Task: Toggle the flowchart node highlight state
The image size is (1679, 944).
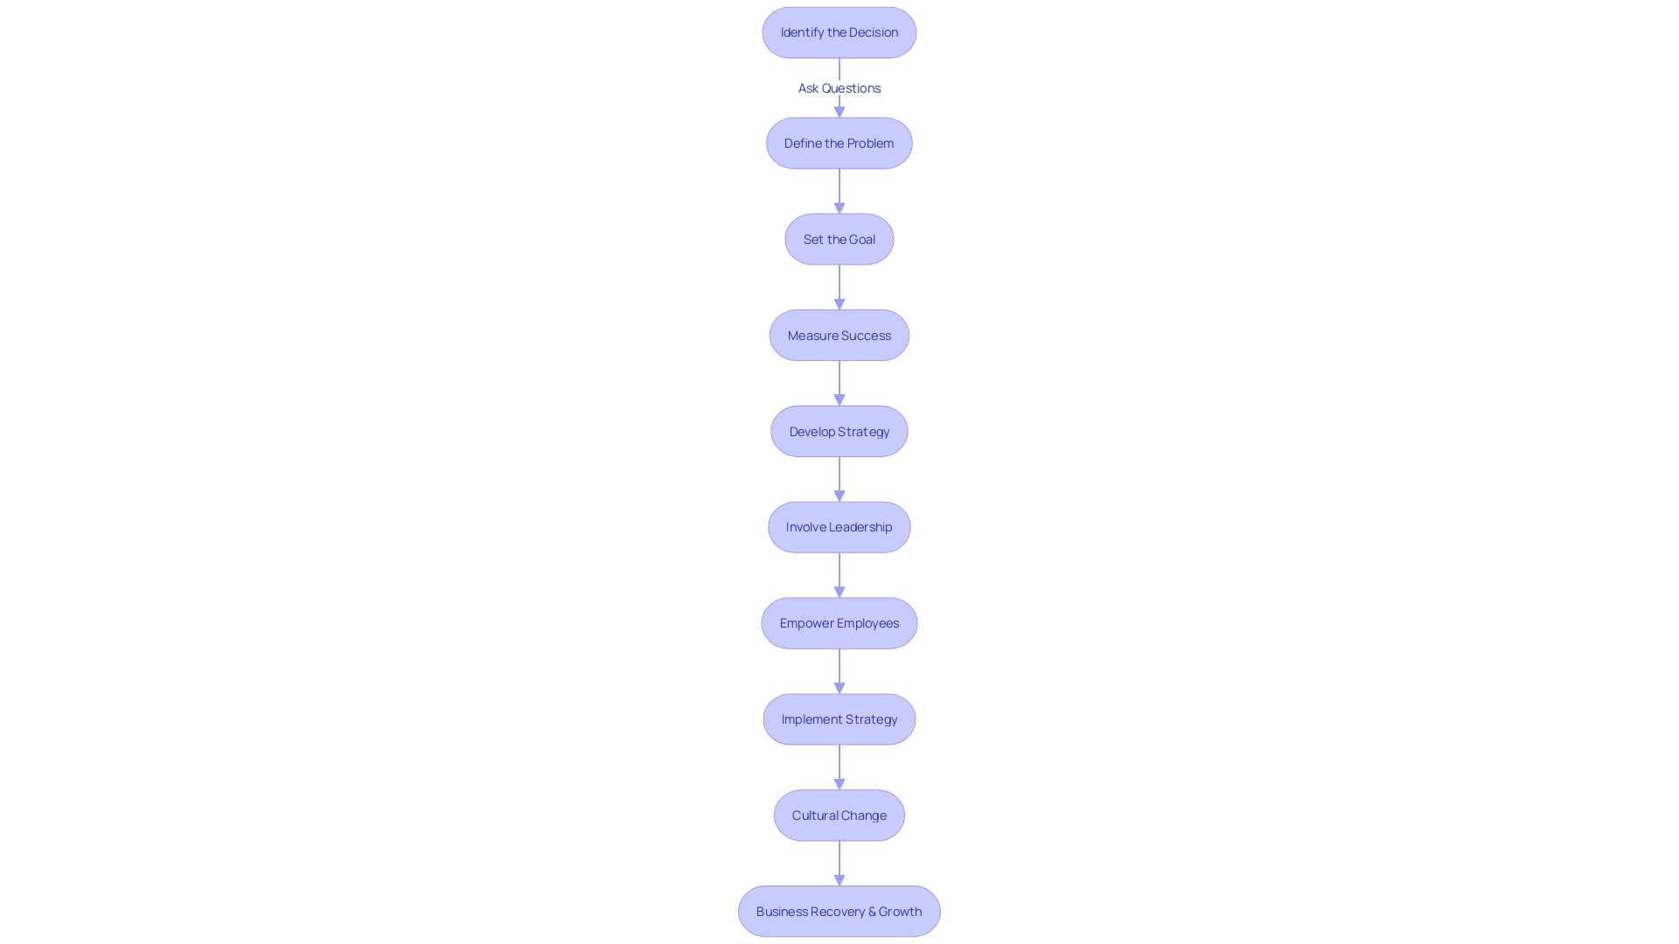Action: click(839, 31)
